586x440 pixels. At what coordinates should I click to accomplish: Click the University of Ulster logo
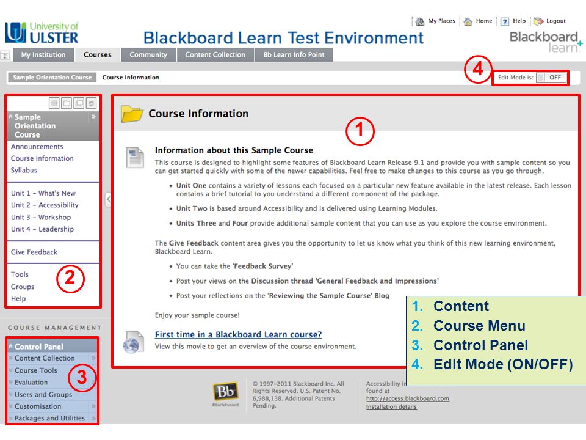tap(42, 32)
